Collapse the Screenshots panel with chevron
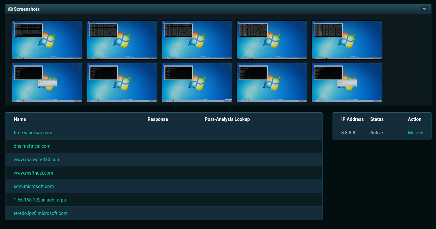 click(425, 9)
